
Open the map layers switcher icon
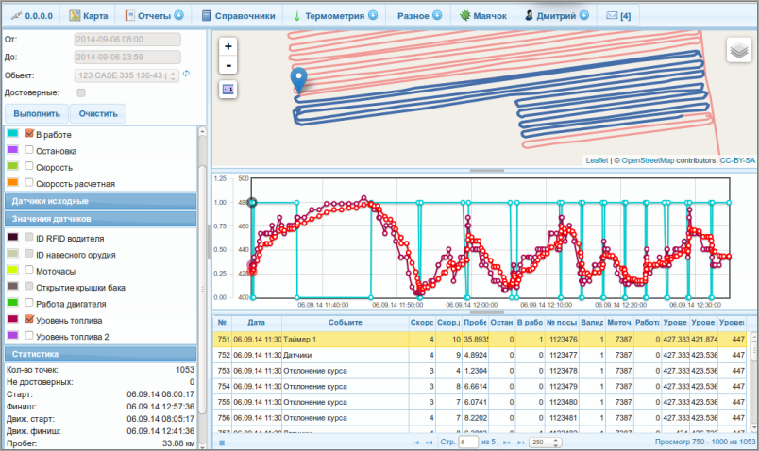(738, 50)
